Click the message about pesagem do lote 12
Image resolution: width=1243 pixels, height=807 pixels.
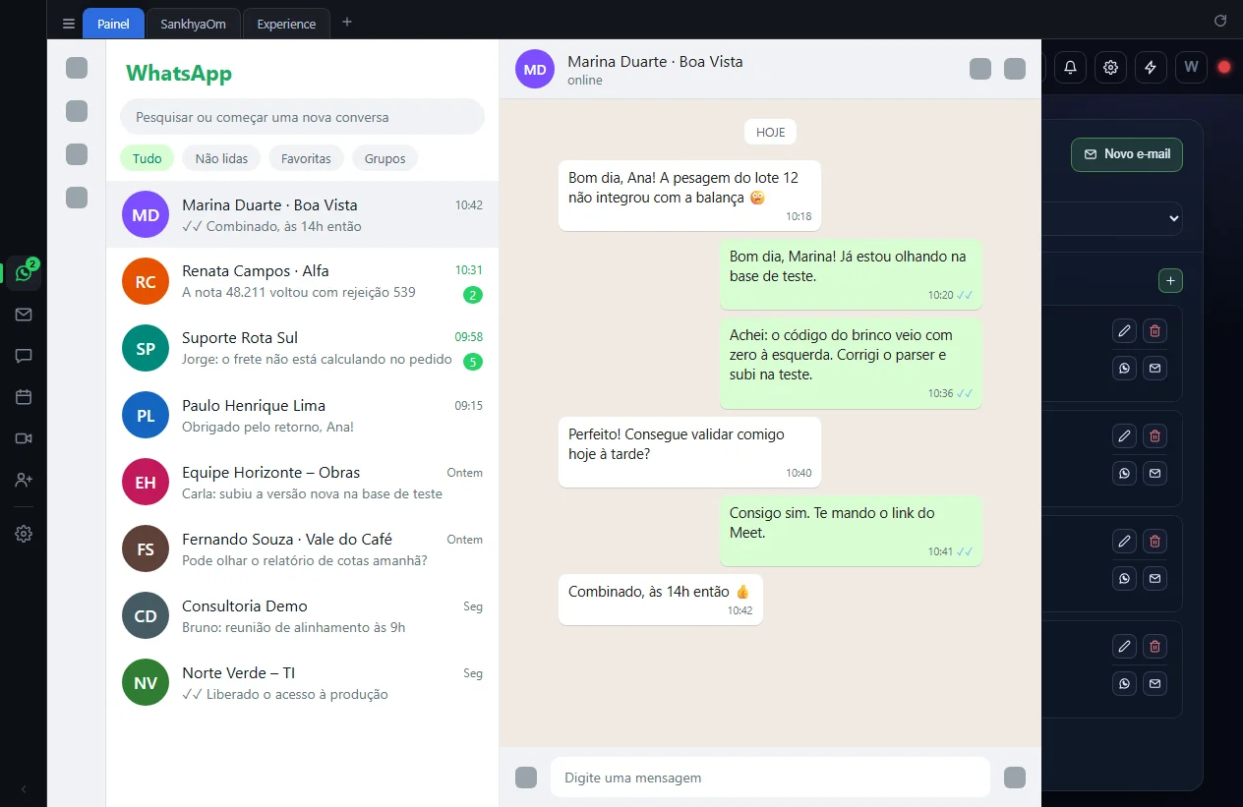(x=689, y=196)
